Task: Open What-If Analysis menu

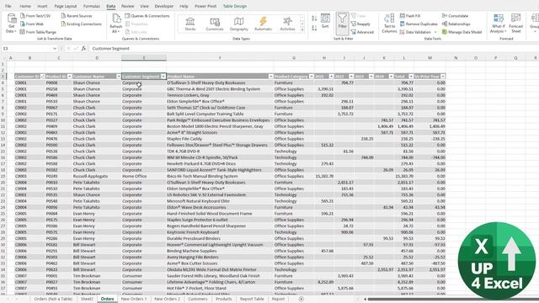Action: (498, 24)
